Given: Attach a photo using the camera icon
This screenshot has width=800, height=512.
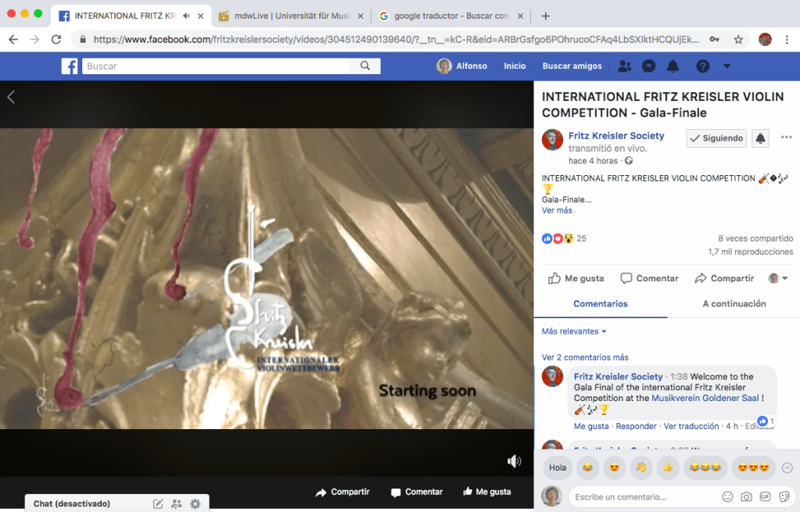Looking at the screenshot, I should point(746,496).
